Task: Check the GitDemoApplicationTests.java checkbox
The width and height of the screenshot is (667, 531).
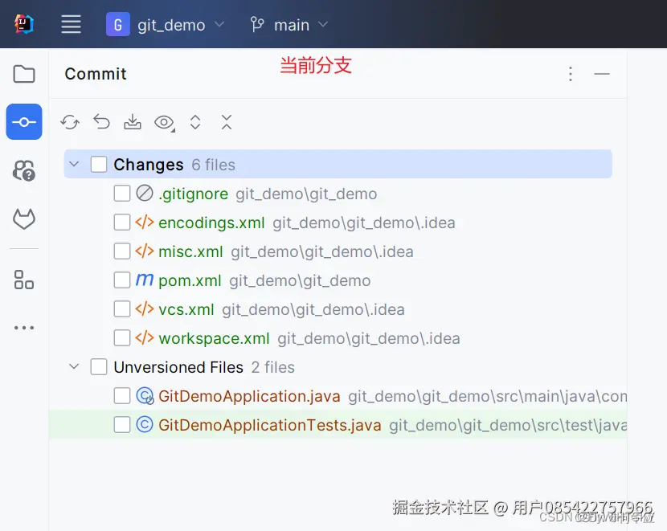Action: pos(122,425)
